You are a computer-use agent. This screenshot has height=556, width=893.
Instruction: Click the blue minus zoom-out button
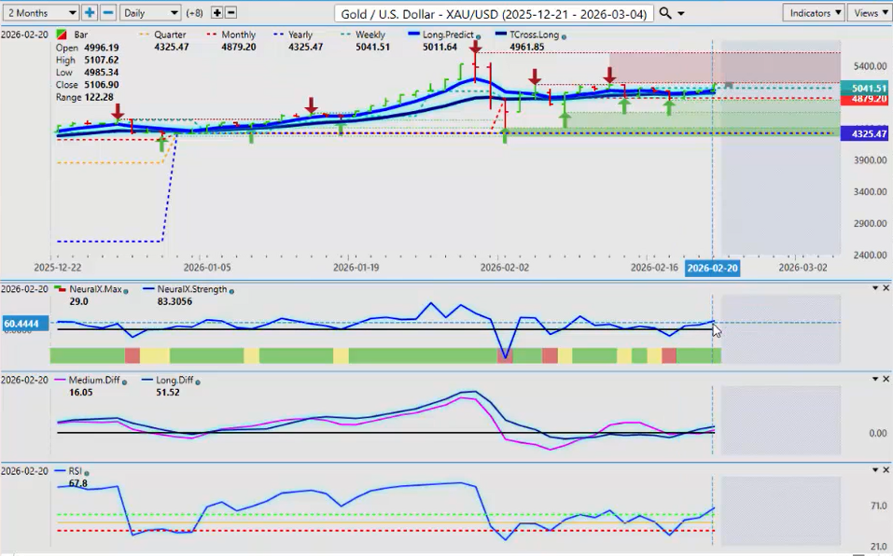pos(107,13)
